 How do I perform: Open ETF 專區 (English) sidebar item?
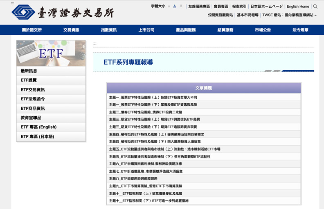[51, 127]
